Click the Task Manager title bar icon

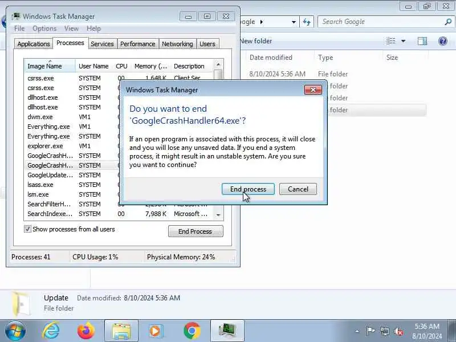pyautogui.click(x=16, y=17)
